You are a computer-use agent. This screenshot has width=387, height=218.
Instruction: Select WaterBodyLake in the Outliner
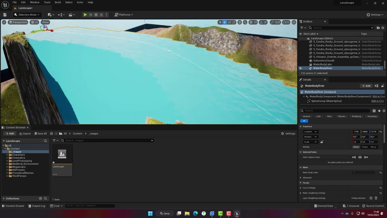coord(322,64)
